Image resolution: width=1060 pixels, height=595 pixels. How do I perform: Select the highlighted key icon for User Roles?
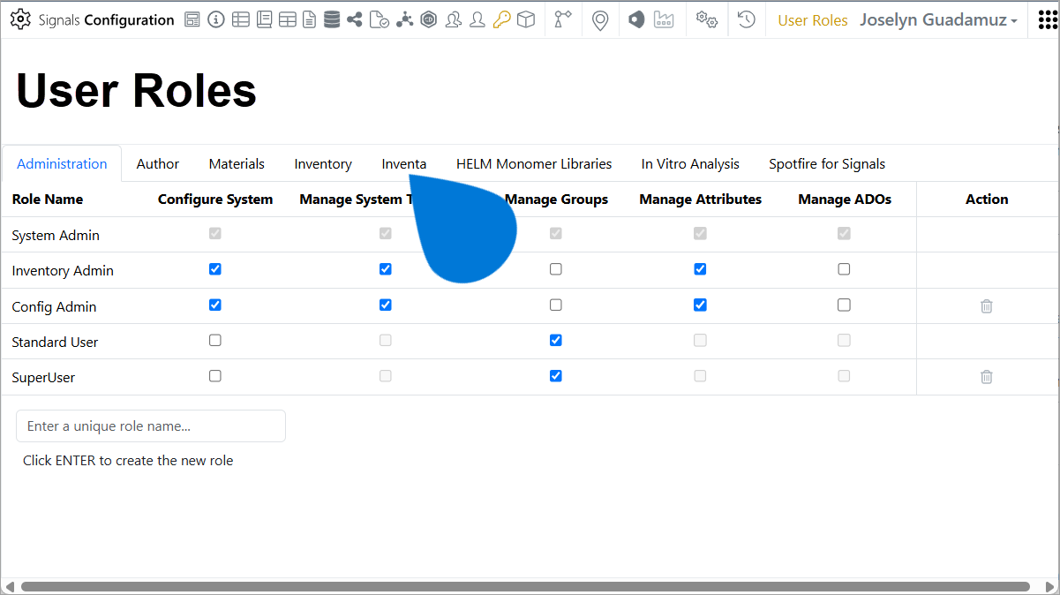501,19
